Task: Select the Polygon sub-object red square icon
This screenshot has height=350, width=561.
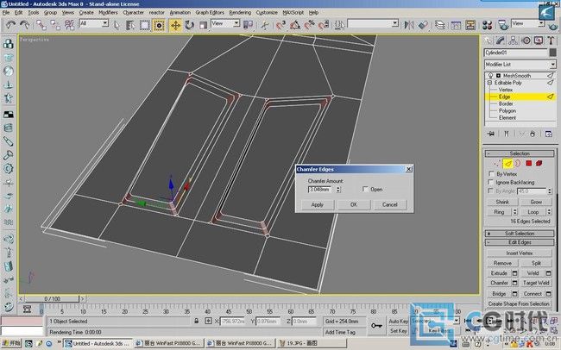Action: [529, 164]
